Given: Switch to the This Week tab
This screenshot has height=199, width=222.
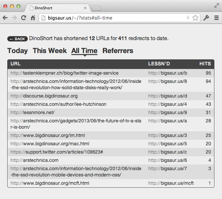Looking at the screenshot, I should (50, 51).
